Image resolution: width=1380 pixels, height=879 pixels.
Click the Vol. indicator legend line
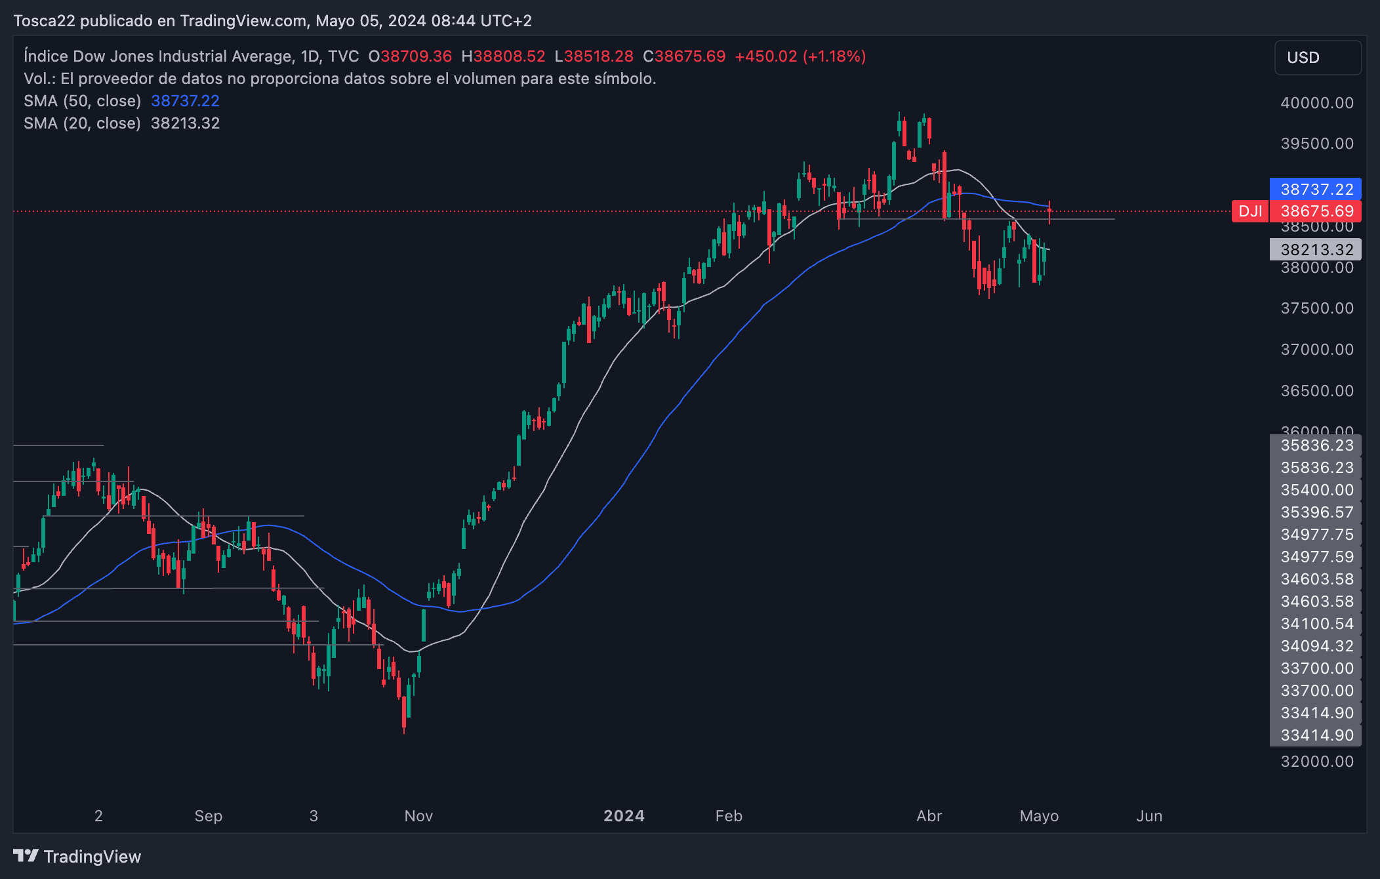coord(339,79)
